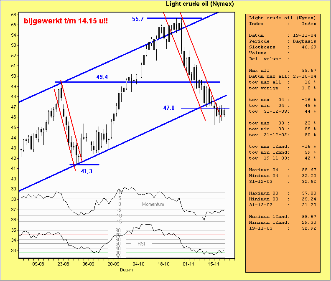Click the 'Datum' x-axis title

click(127, 270)
